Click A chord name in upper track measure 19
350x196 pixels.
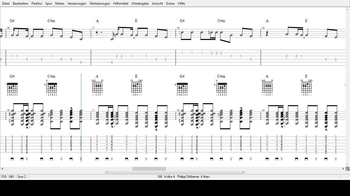[x=267, y=21]
